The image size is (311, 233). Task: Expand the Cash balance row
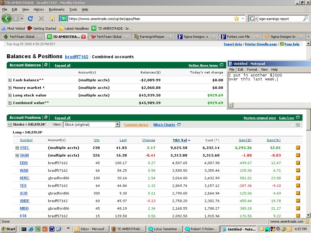pyautogui.click(x=10, y=80)
